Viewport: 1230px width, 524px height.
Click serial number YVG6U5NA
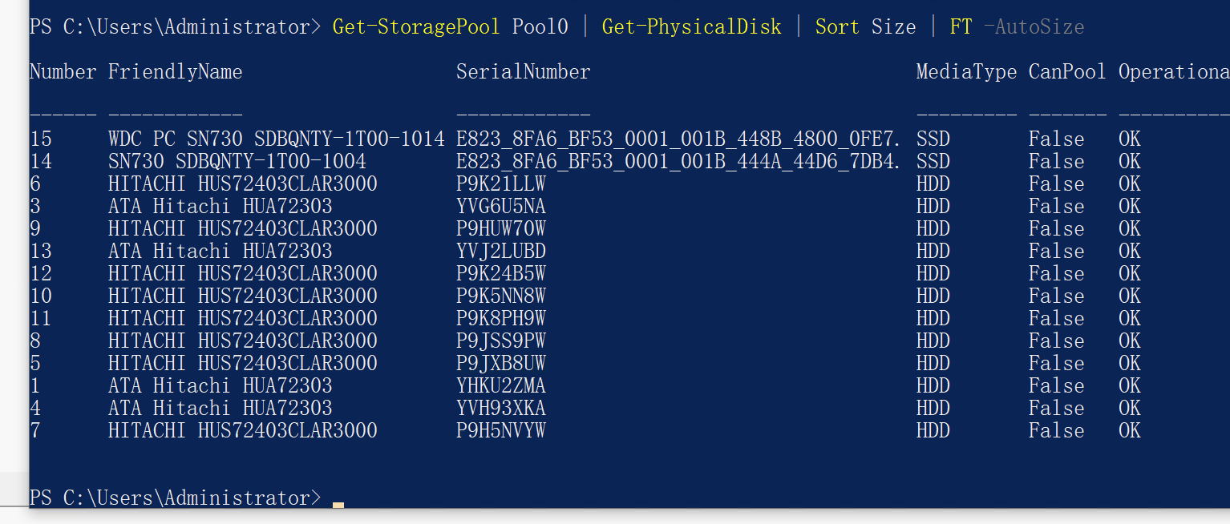[x=500, y=207]
